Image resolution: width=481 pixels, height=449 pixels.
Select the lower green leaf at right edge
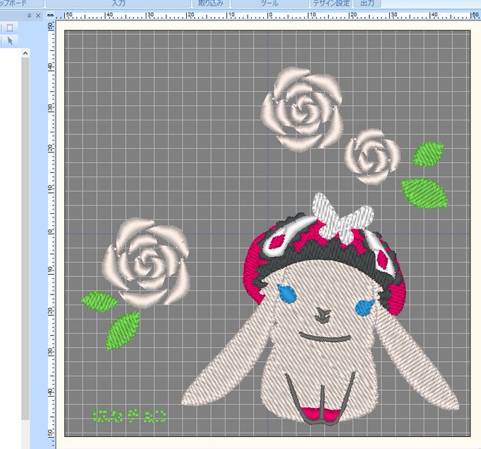(424, 193)
